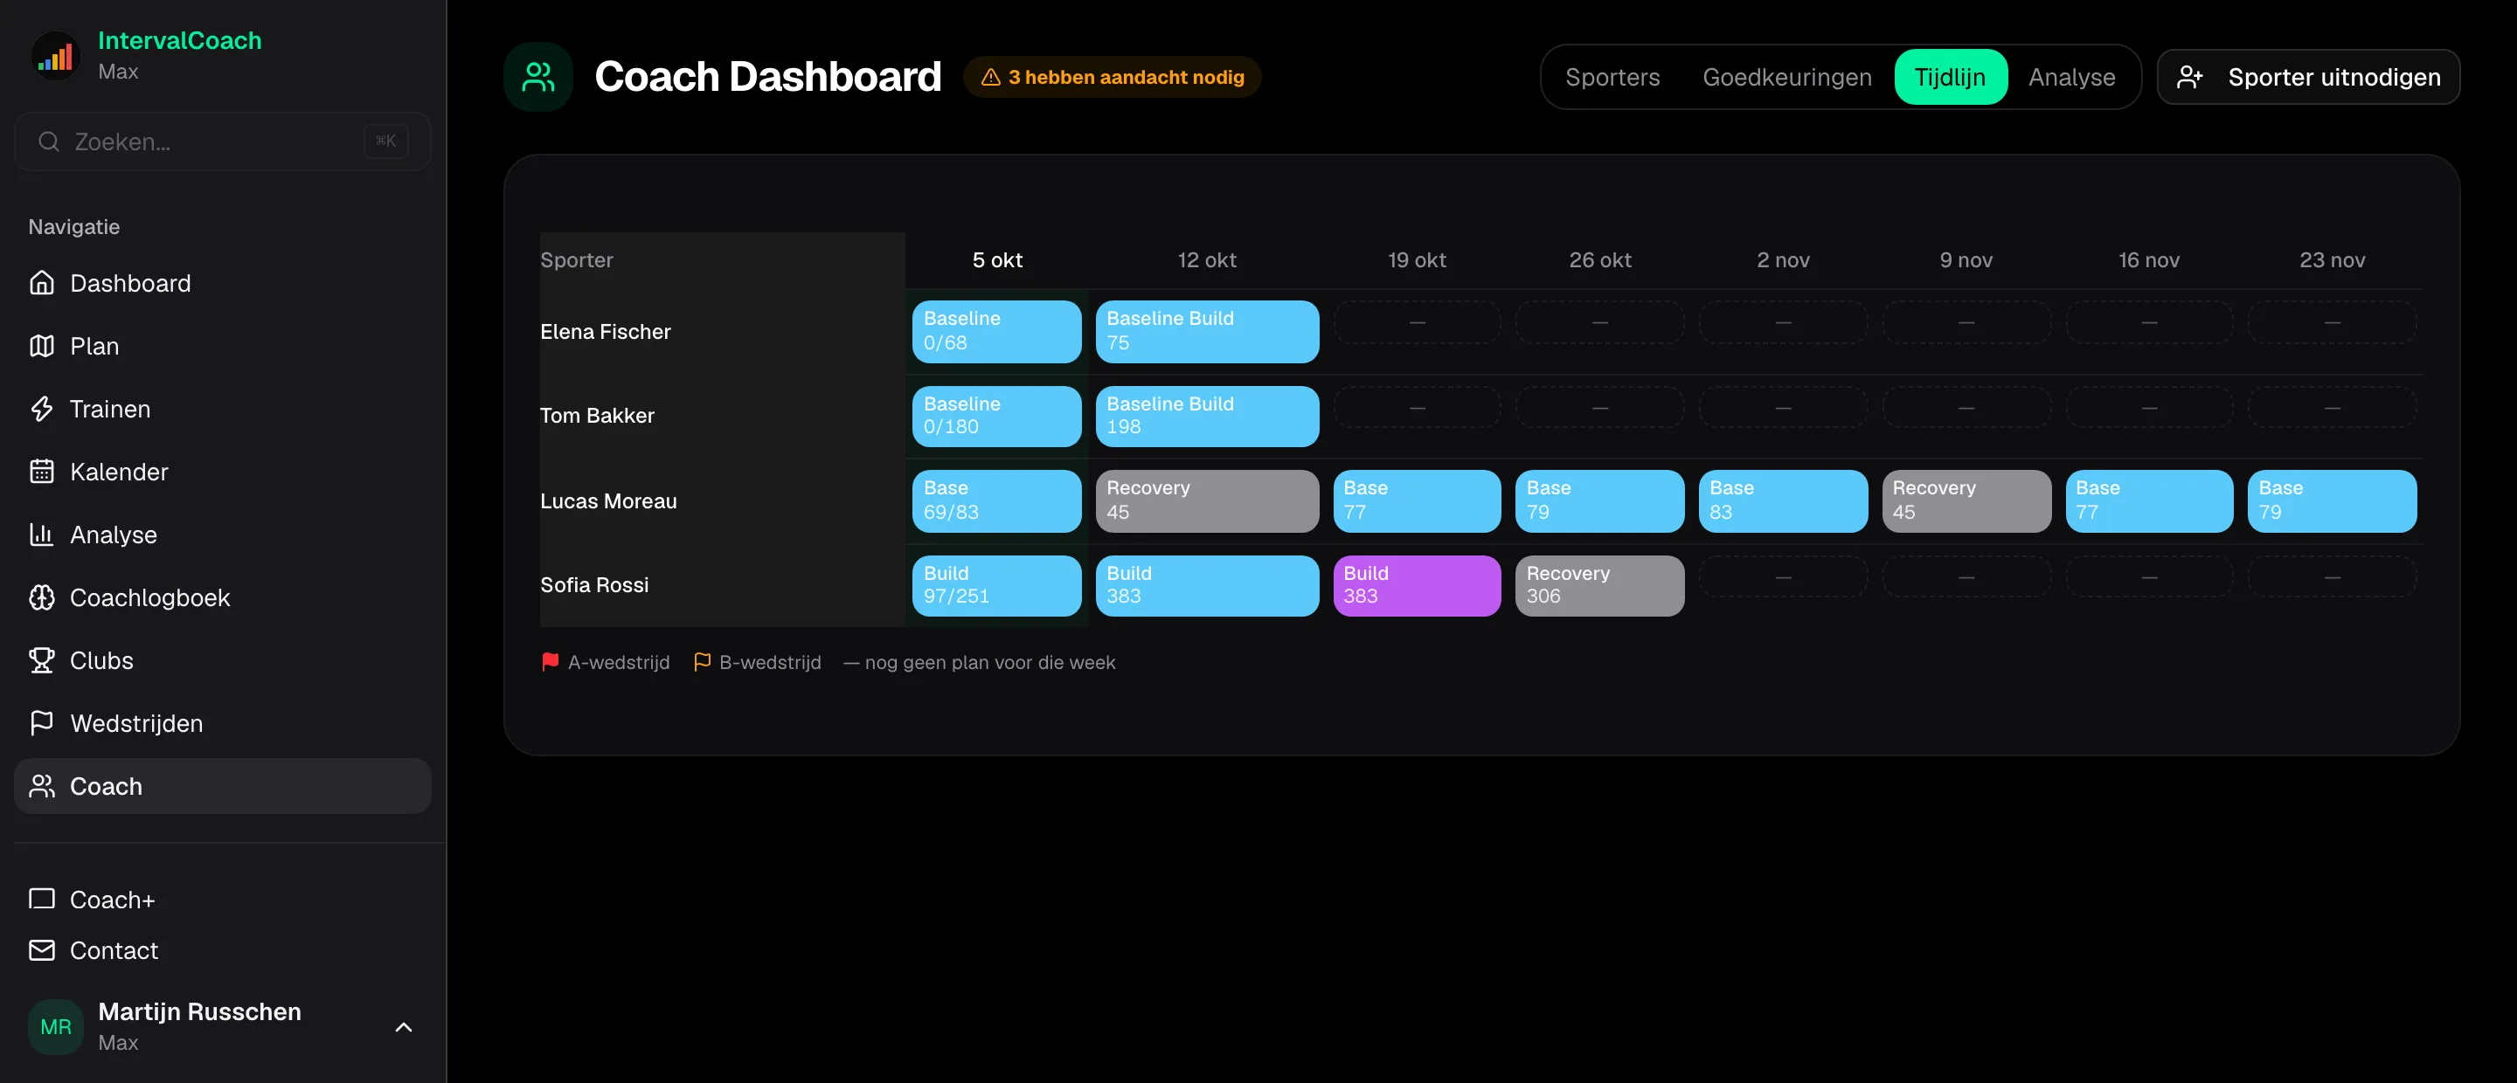
Task: Click the Clubs trophy icon
Action: point(41,660)
